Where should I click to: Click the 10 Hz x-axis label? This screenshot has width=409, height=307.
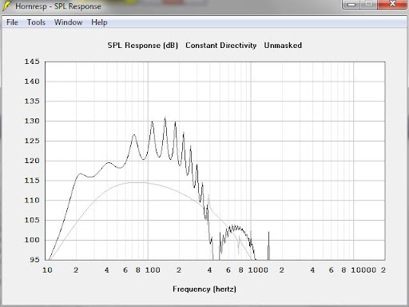[x=47, y=270]
